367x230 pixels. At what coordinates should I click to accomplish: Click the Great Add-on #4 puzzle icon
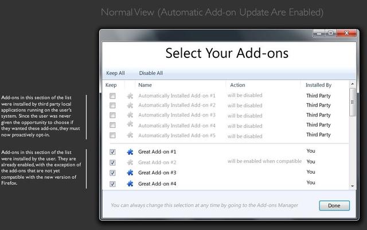(x=130, y=184)
